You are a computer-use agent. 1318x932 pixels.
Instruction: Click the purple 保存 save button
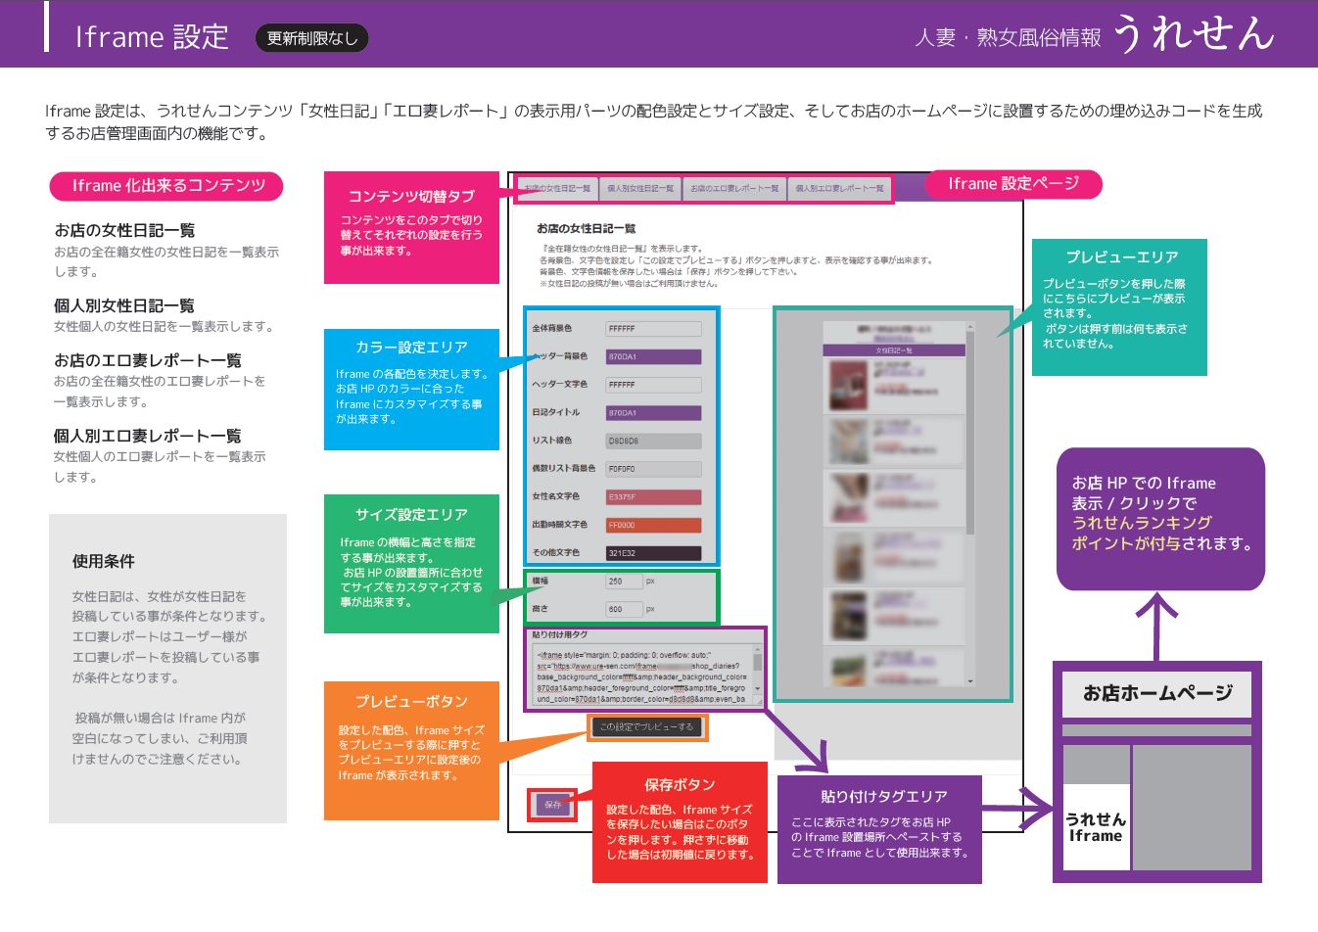click(552, 805)
